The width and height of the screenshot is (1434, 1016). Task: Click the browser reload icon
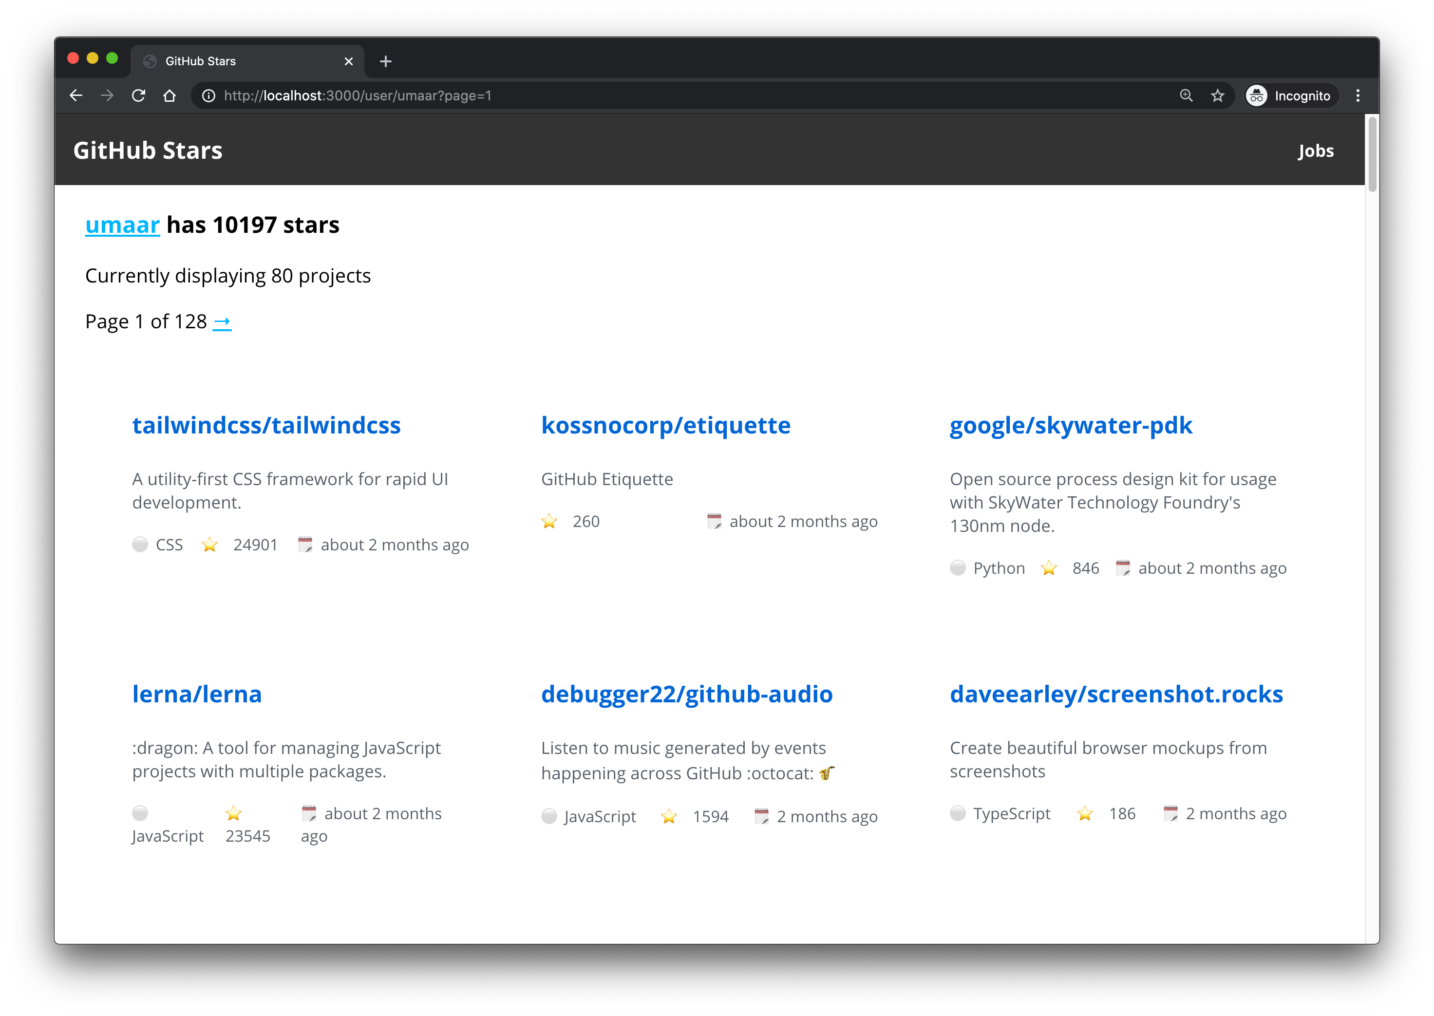click(x=138, y=96)
